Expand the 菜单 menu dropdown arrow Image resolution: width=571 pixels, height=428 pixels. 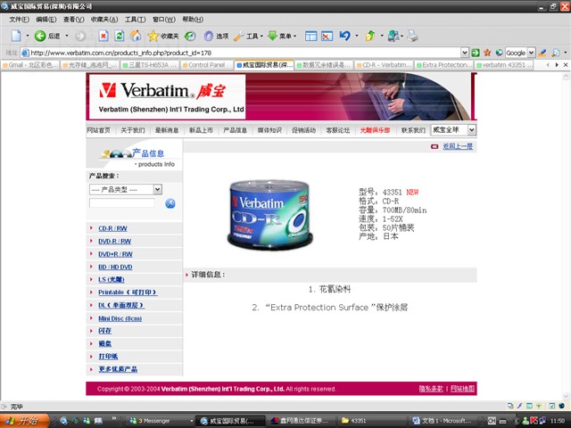(x=295, y=36)
